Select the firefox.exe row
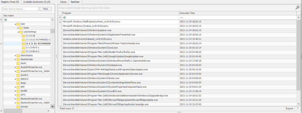302x113 pixels. (x=179, y=52)
